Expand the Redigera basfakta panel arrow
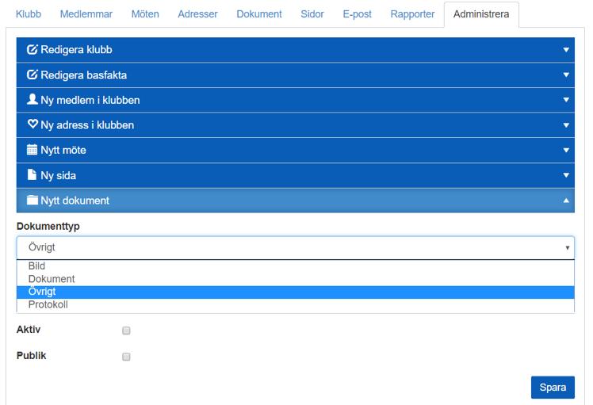The height and width of the screenshot is (405, 593). (566, 75)
